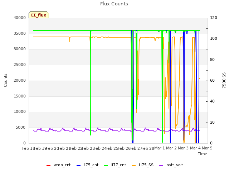Viewport: 229px width, 172px height.
Task: Click the EE_flux annotation label
Action: tap(39, 15)
